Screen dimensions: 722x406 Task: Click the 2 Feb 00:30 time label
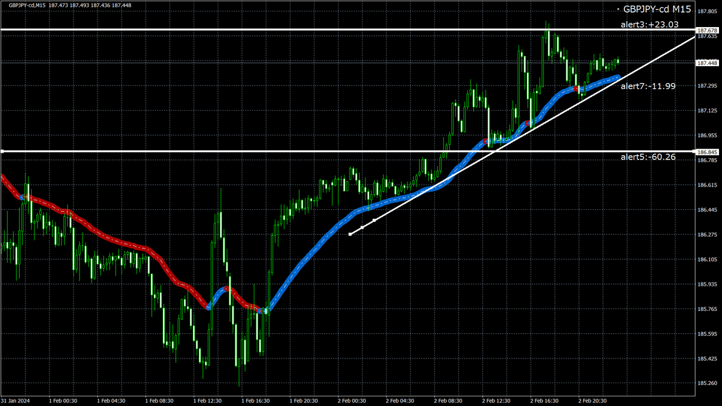pos(351,400)
